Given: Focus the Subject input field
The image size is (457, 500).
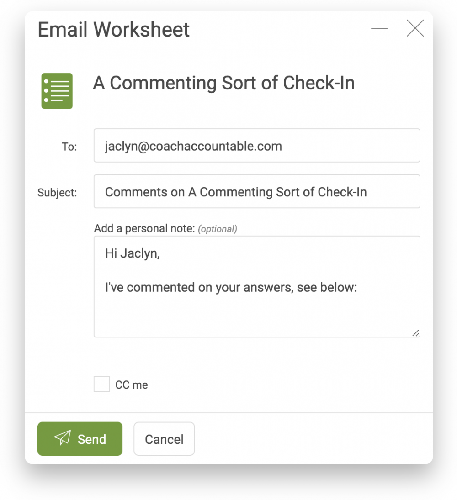Looking at the screenshot, I should point(257,191).
